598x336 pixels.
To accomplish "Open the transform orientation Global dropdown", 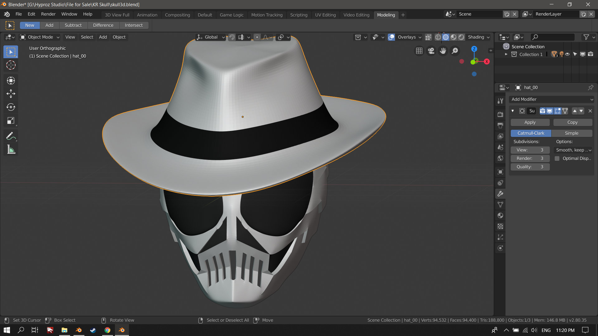I will [x=210, y=37].
